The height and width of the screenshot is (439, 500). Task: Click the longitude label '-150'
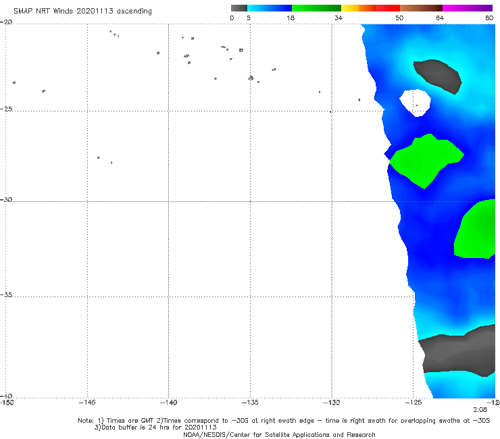point(7,403)
